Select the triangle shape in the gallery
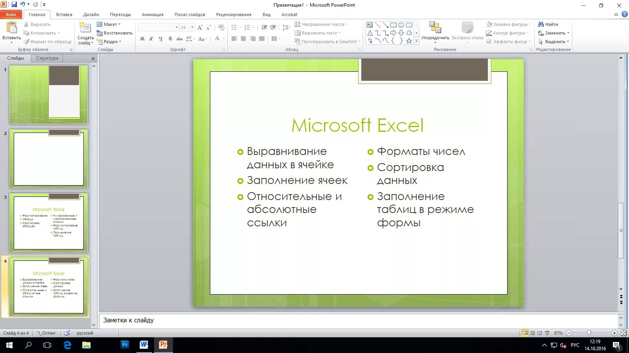Viewport: 629px width, 353px height. (370, 33)
